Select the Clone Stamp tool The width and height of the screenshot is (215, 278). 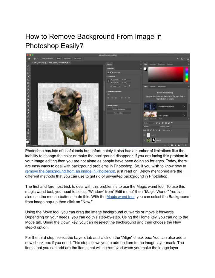[28, 96]
